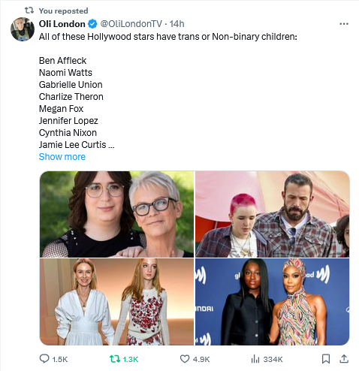
Task: Open the @OliLondonTV handle
Action: pyautogui.click(x=131, y=24)
